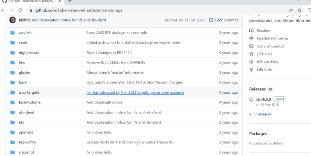The width and height of the screenshot is (311, 156).
Task: Click the nfs-client folder icon
Action: 12,113
